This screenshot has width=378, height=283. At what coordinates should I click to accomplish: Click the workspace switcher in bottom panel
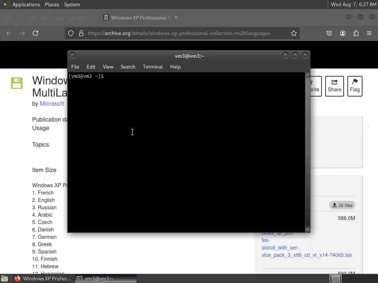click(336, 279)
